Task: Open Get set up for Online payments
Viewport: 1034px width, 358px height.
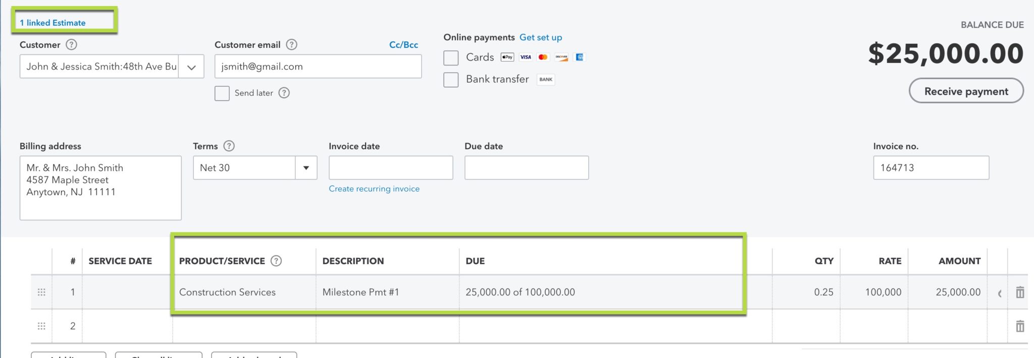Action: tap(541, 37)
